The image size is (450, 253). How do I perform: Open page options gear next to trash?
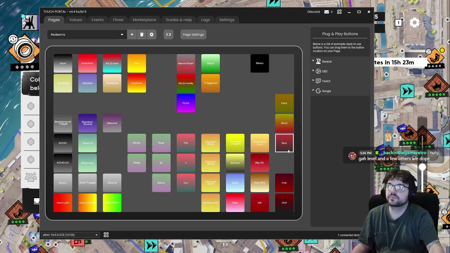click(x=152, y=34)
